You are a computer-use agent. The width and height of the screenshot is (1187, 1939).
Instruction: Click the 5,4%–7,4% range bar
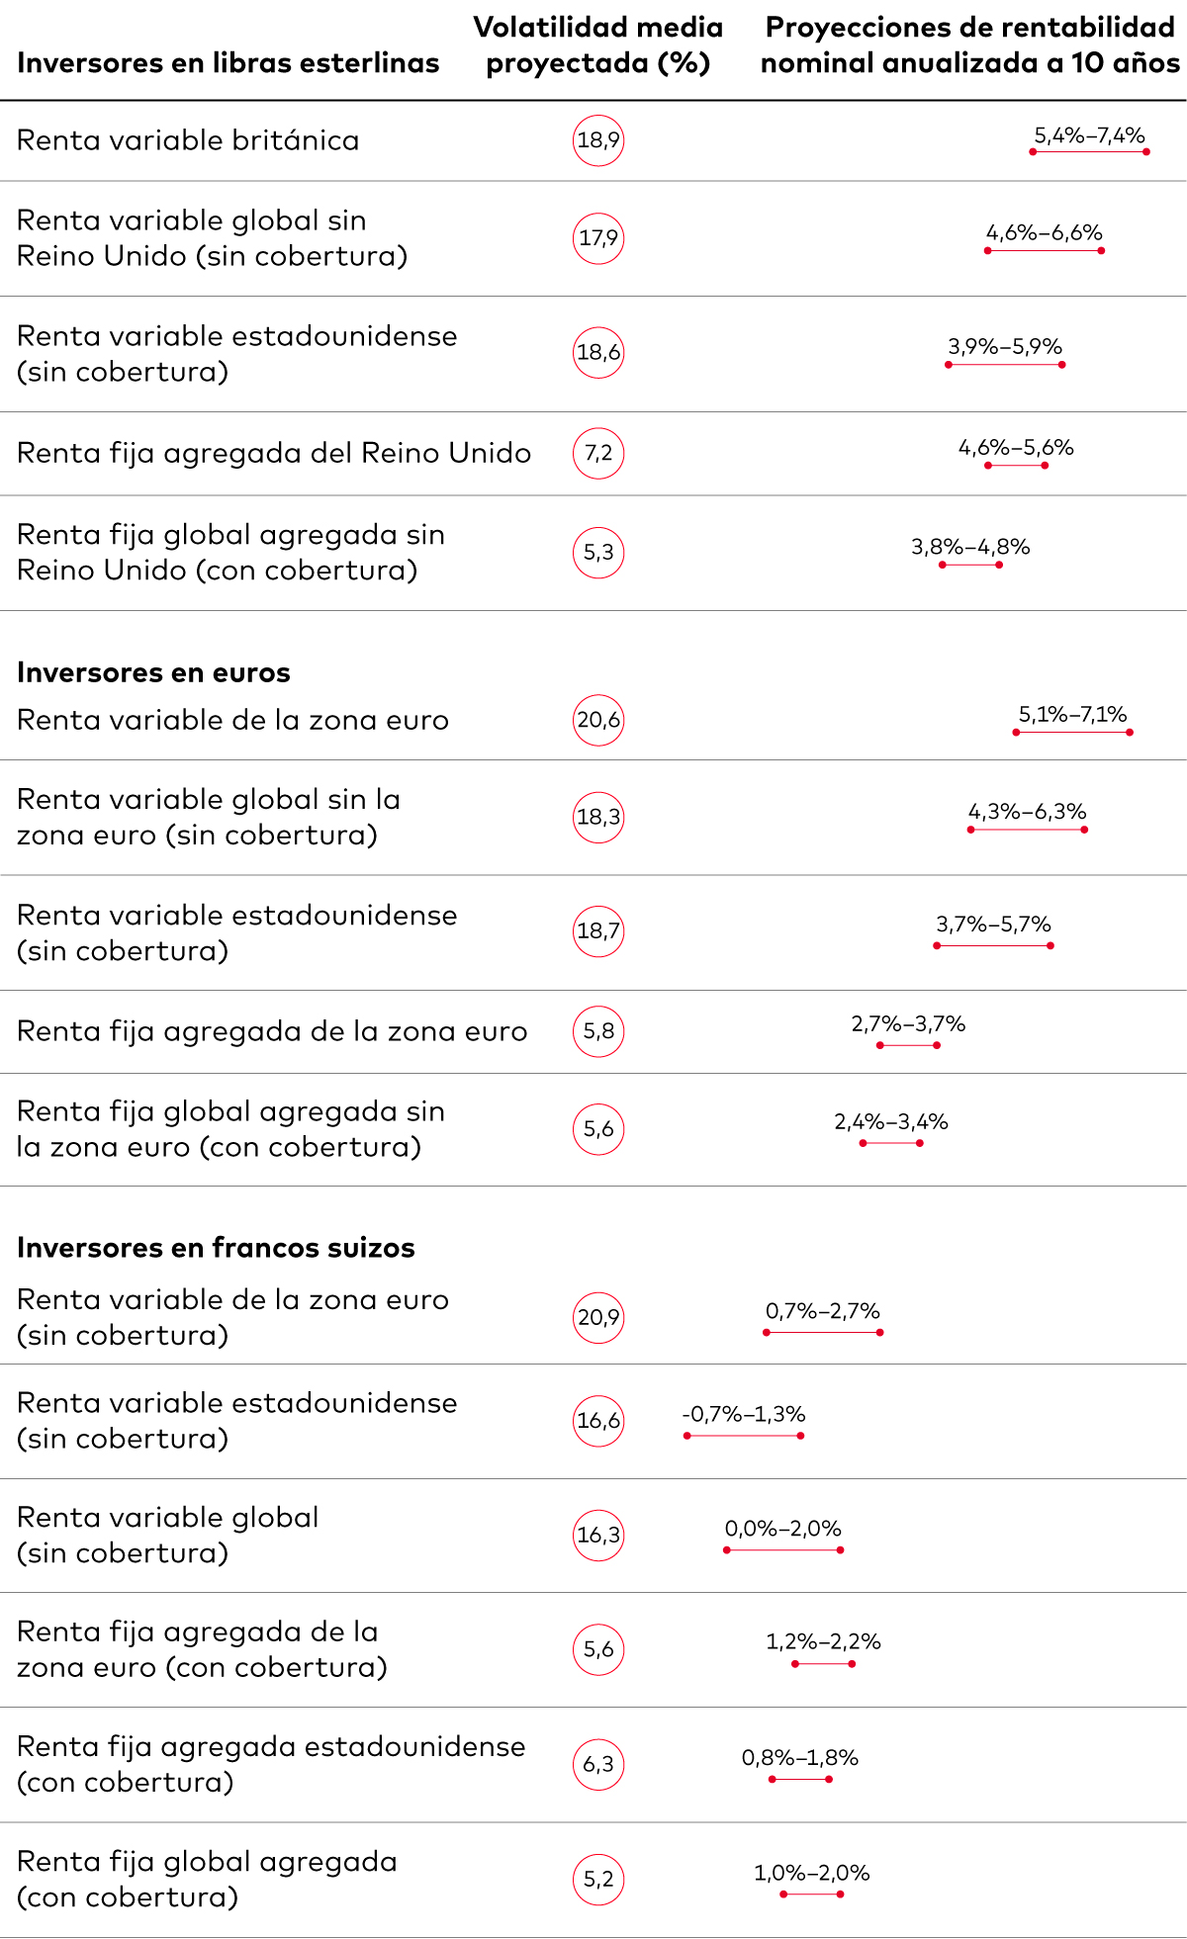click(1089, 152)
